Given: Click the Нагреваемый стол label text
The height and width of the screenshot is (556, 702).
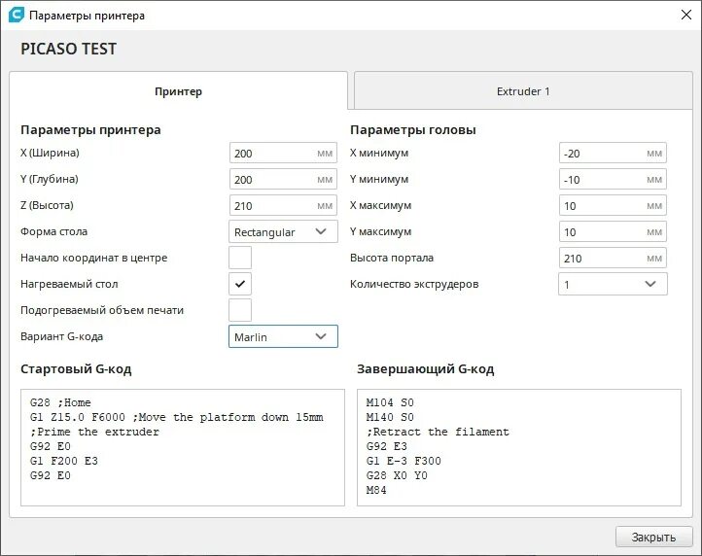Looking at the screenshot, I should coord(69,284).
